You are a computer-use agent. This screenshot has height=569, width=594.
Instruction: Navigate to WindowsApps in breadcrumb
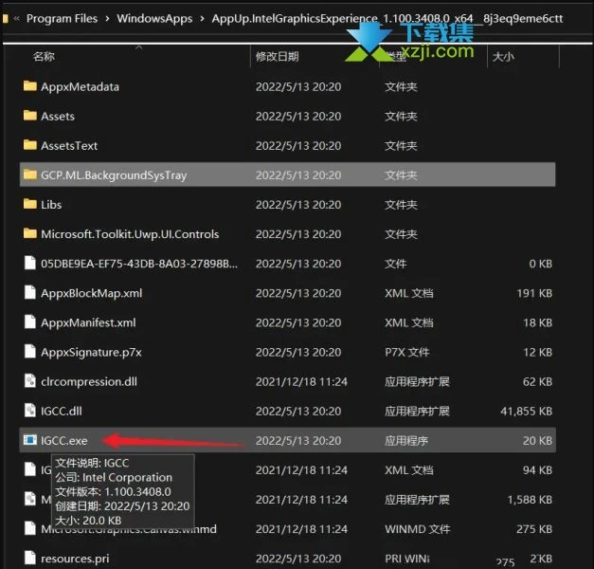(x=154, y=18)
